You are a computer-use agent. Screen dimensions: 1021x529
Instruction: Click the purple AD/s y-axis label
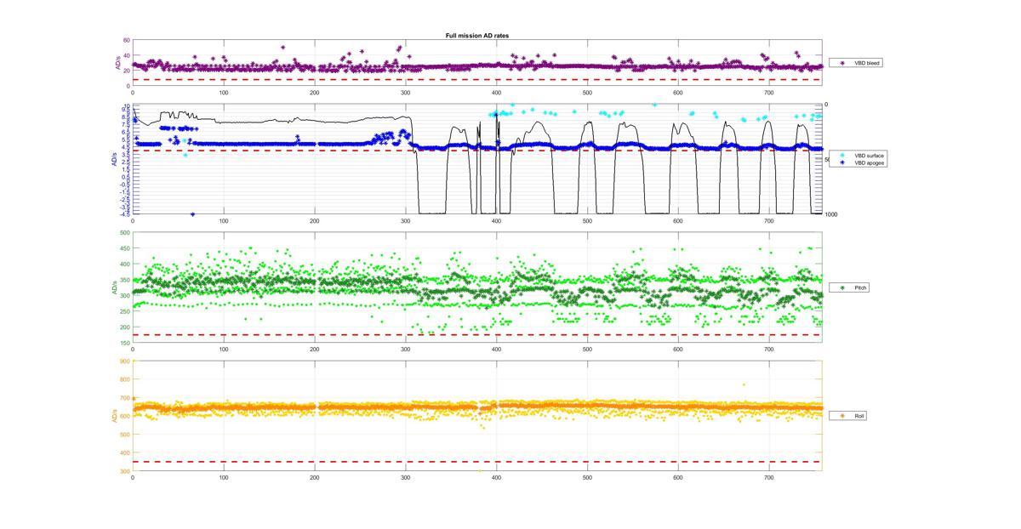tap(119, 63)
